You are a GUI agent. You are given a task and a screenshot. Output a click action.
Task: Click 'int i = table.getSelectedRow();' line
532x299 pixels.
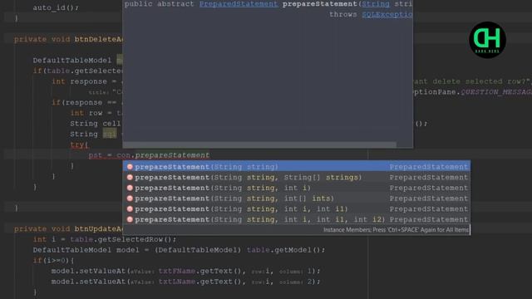tap(105, 239)
